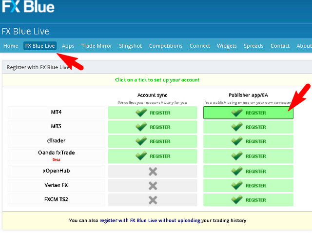Register MT5 via Publisher app/EA

[x=248, y=127]
